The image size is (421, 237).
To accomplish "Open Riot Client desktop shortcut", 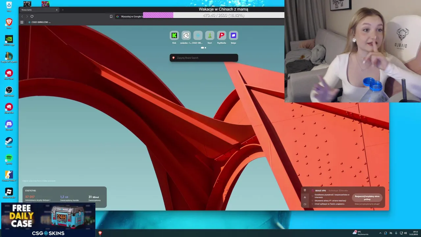I will click(9, 74).
